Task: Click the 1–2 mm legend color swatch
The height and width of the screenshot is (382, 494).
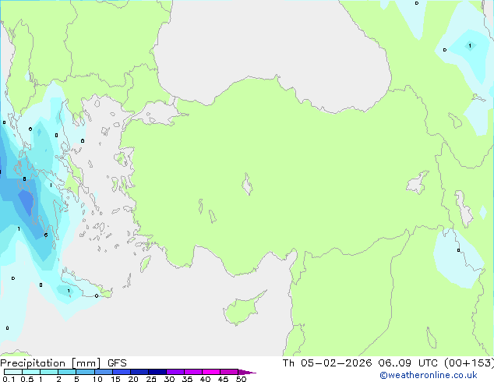Action: click(x=49, y=372)
